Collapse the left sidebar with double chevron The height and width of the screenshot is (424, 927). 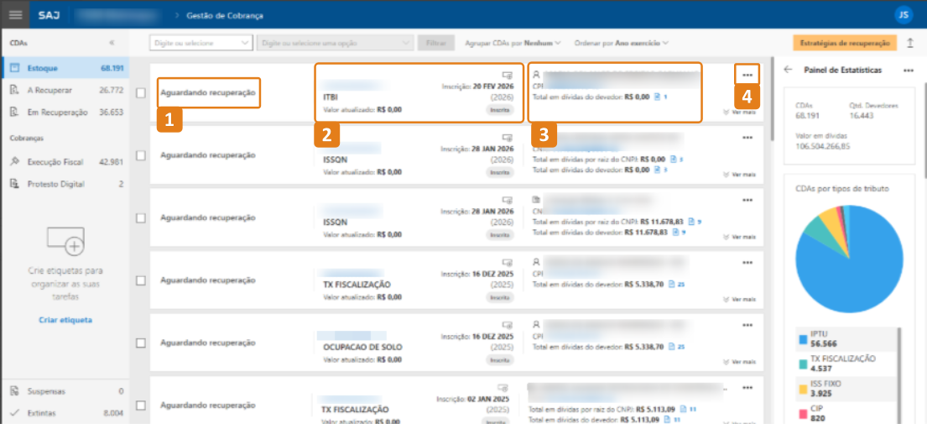point(112,42)
